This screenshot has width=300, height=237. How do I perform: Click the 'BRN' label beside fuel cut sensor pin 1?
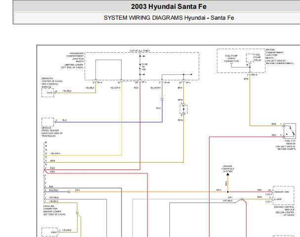tap(274, 124)
